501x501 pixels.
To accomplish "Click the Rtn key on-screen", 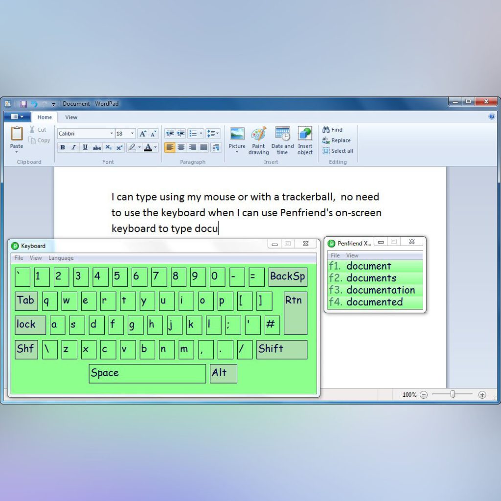I will click(296, 313).
